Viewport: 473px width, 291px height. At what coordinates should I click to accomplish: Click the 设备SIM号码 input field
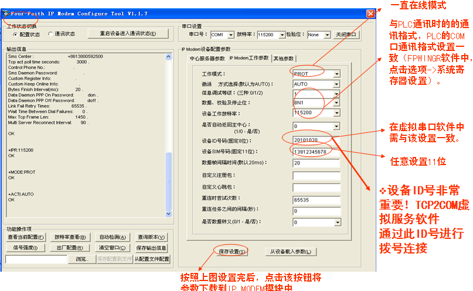pos(317,152)
